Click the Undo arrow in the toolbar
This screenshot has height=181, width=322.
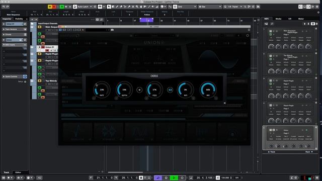[x=4, y=7]
